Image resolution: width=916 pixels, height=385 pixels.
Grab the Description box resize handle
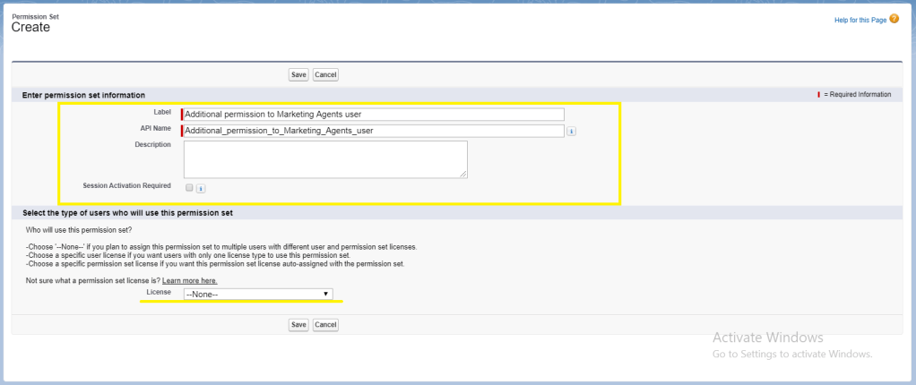click(463, 175)
